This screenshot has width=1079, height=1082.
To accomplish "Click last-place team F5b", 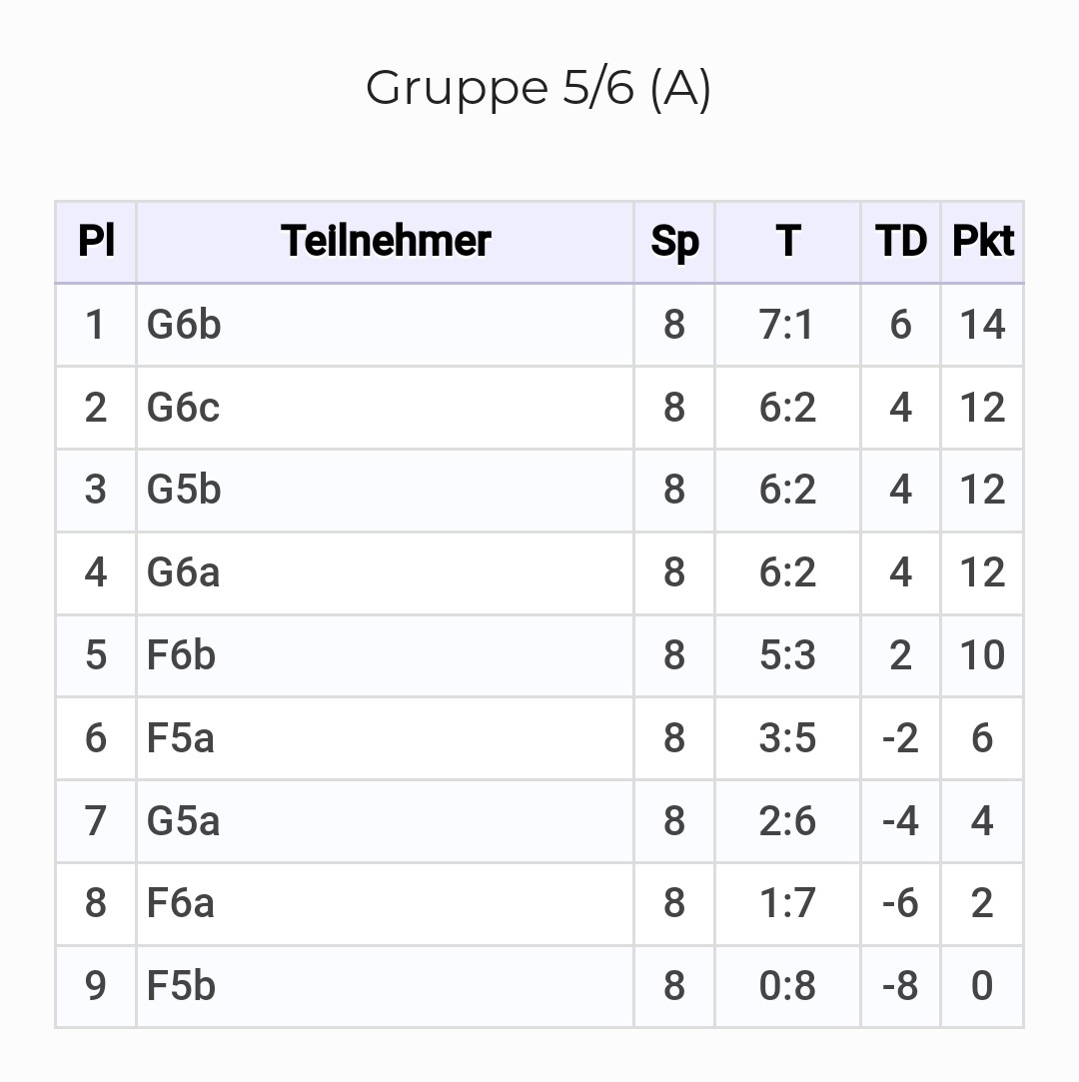I will (181, 986).
